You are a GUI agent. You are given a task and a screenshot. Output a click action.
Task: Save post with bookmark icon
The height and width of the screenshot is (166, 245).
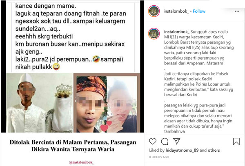click(x=236, y=142)
